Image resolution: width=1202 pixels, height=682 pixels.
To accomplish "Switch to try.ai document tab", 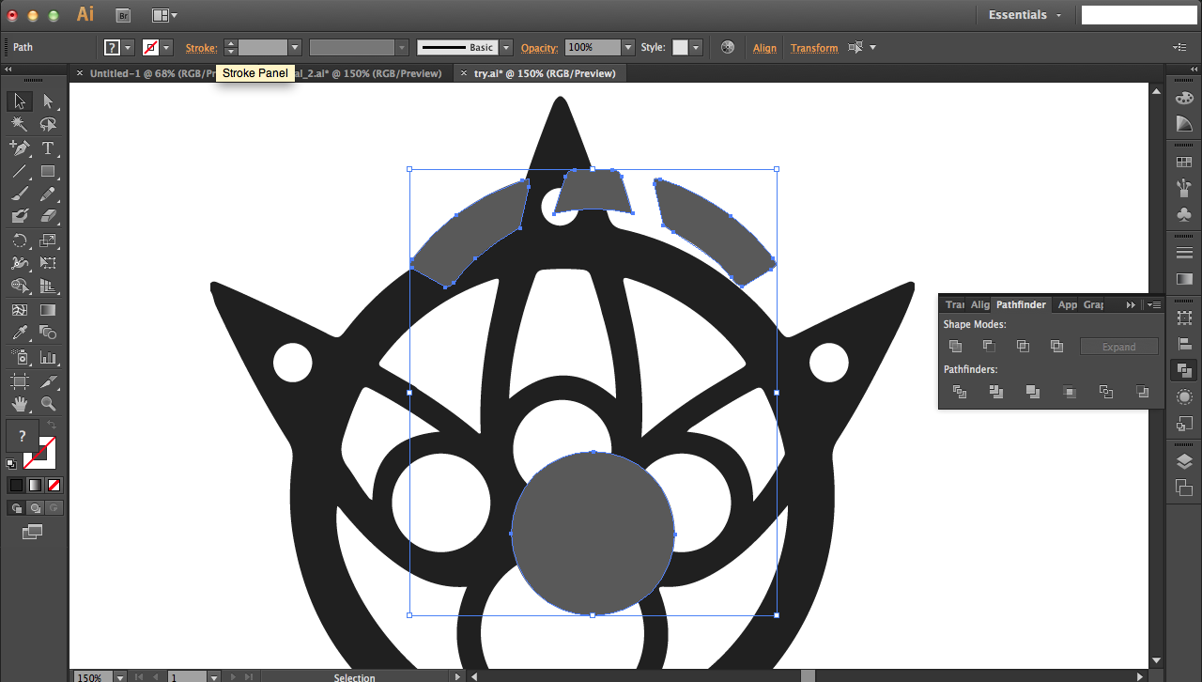I will pos(540,73).
